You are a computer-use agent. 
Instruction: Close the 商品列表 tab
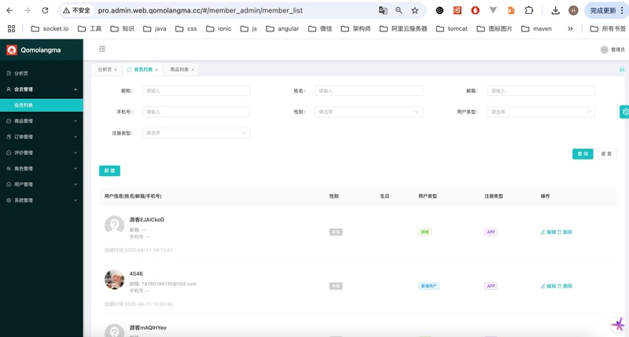point(193,70)
